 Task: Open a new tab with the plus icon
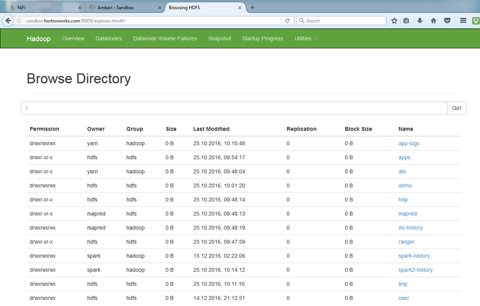click(x=252, y=7)
